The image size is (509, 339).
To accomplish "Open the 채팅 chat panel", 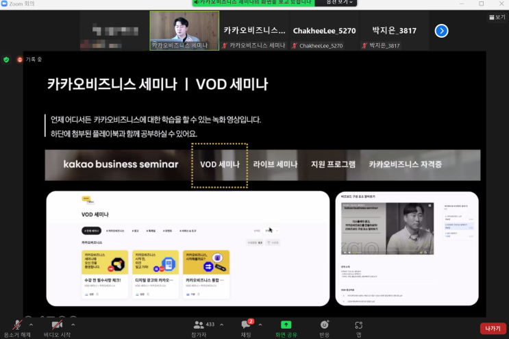I will point(246,328).
